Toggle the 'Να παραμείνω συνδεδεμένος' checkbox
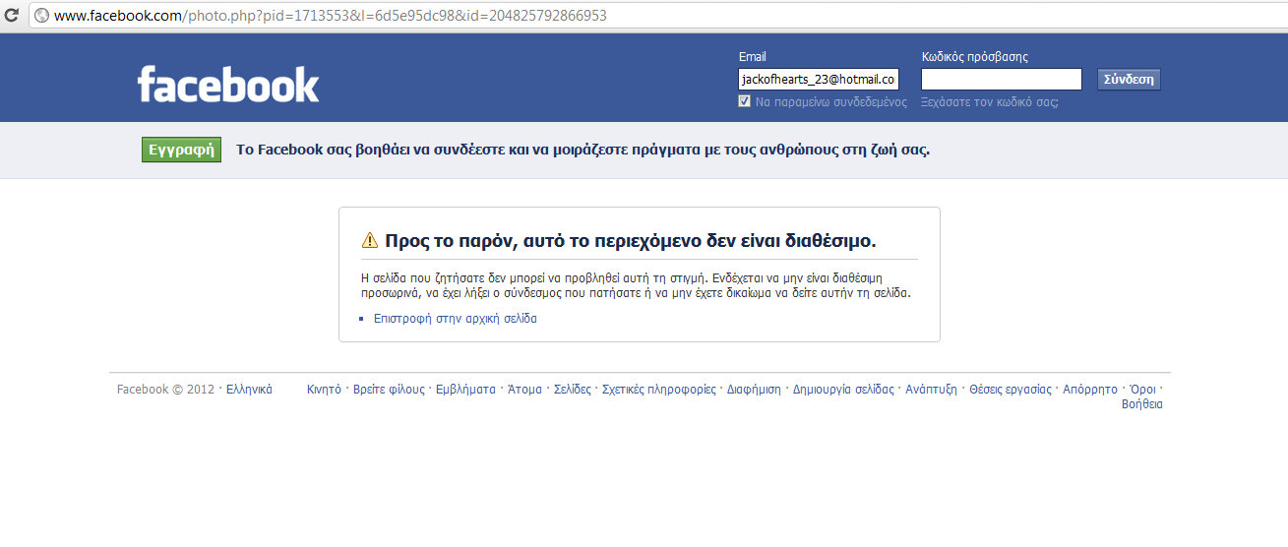The width and height of the screenshot is (1288, 547). coord(745,101)
